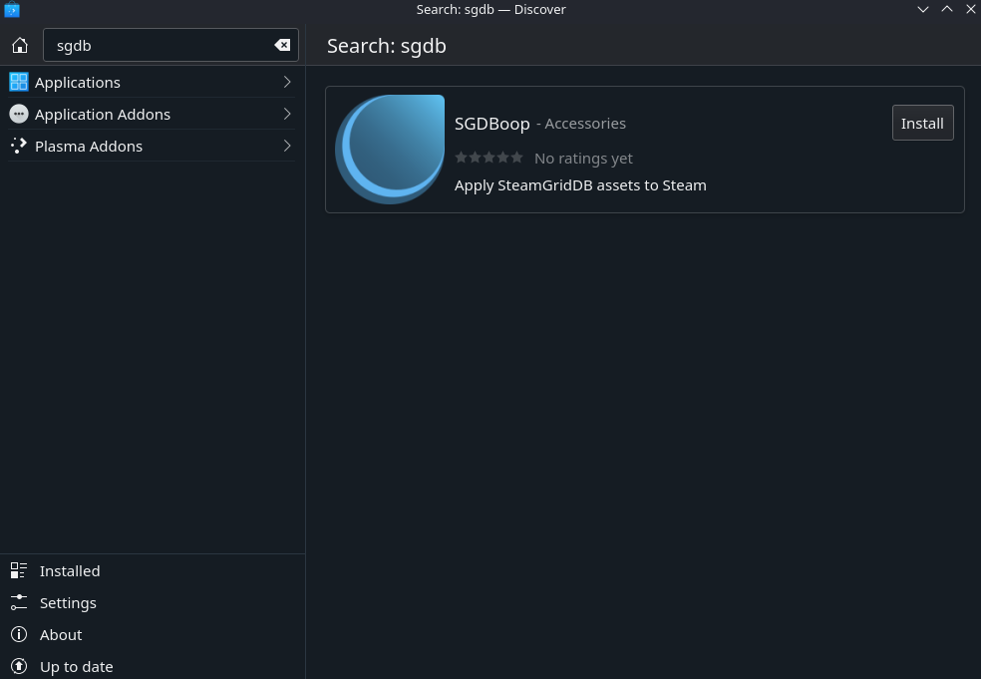
Task: Close the Discover window
Action: (971, 9)
